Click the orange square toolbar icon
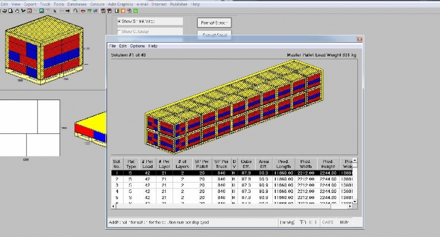 (x=123, y=11)
